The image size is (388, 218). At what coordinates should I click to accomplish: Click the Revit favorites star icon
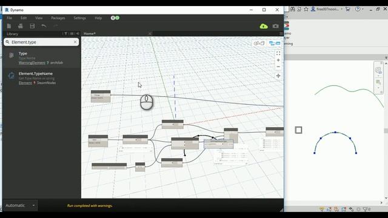pyautogui.click(x=306, y=9)
